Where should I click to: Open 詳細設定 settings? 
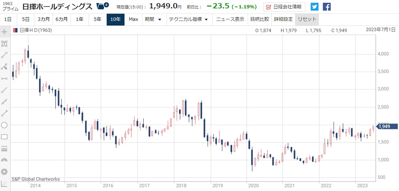283,20
